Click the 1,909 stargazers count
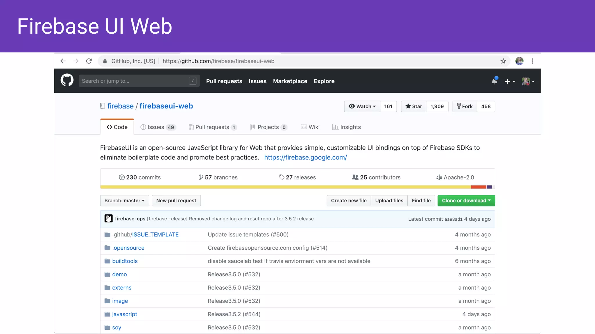 click(437, 106)
